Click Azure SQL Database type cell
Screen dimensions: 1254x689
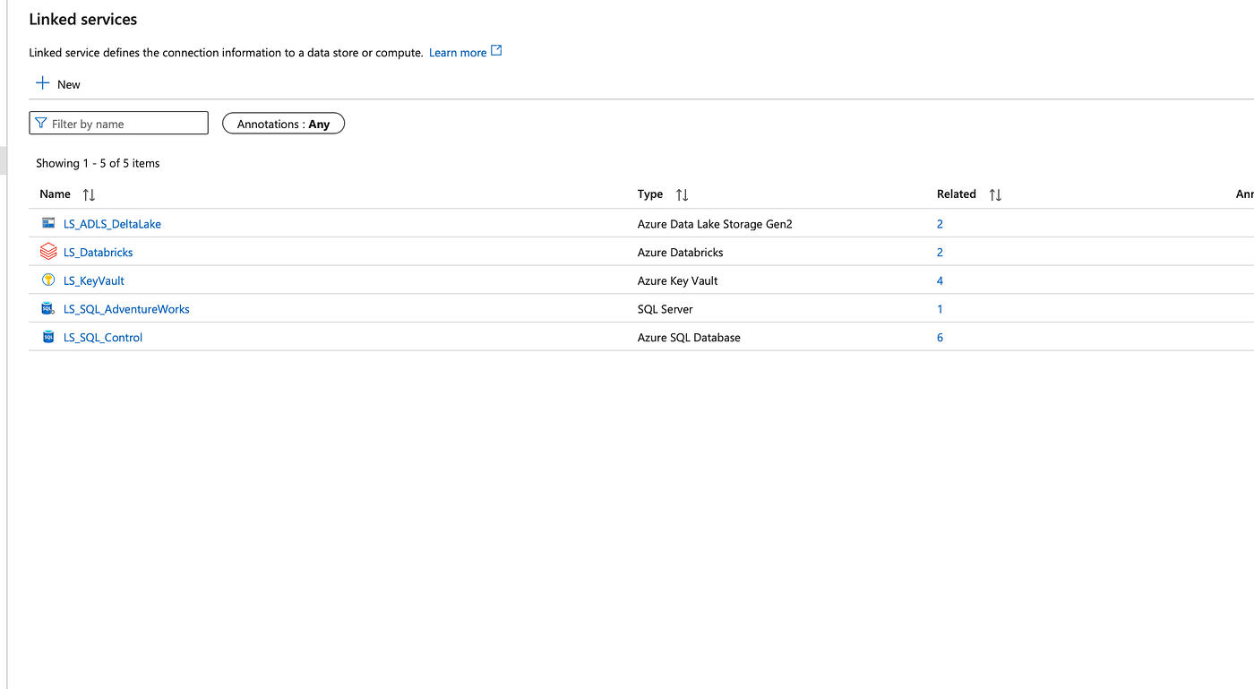(689, 338)
